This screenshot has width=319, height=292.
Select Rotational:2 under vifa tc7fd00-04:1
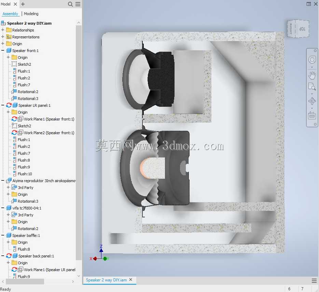coord(28,229)
